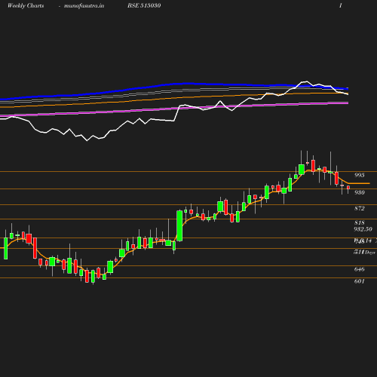Click the 930 price level label
Image resolution: width=377 pixels, height=377 pixels.
point(360,192)
